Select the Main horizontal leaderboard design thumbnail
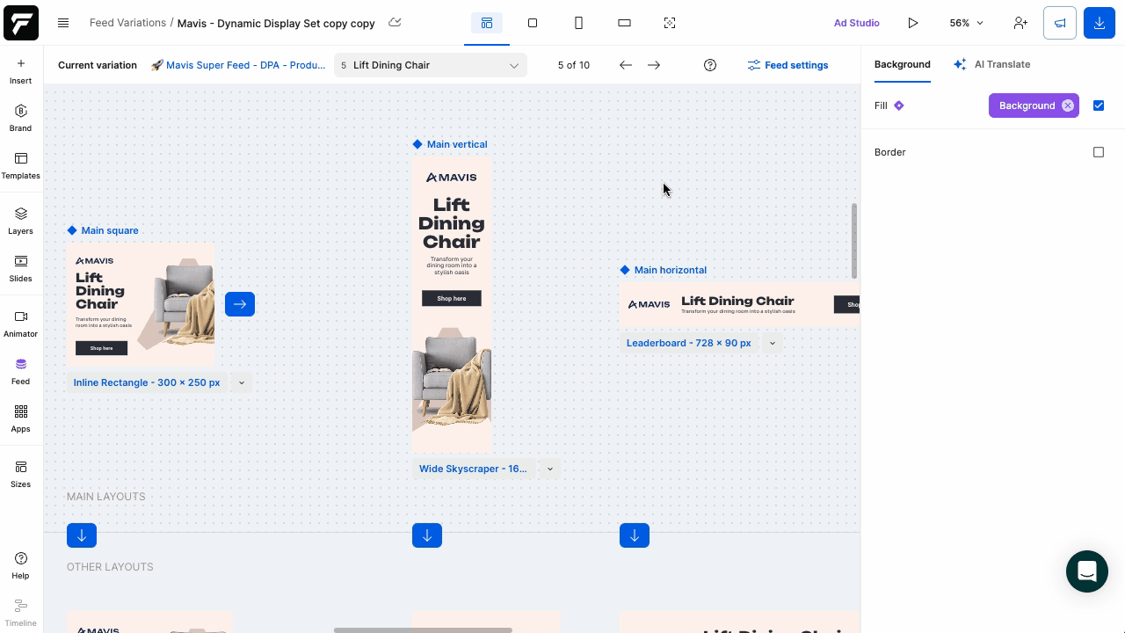Viewport: 1125px width, 633px height. point(739,304)
